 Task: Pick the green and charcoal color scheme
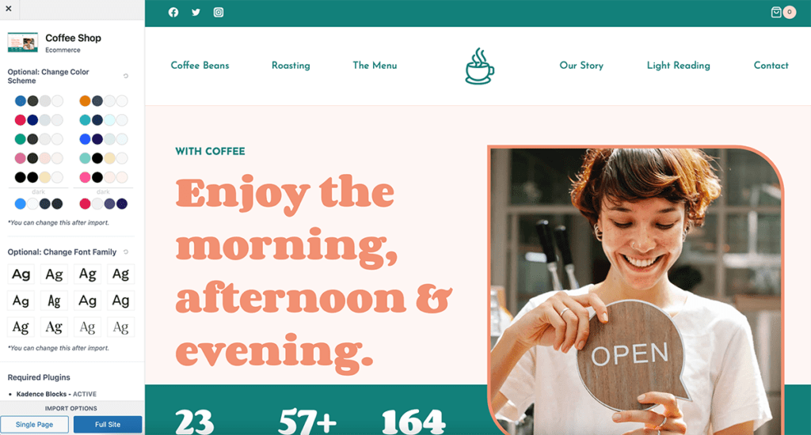point(39,139)
